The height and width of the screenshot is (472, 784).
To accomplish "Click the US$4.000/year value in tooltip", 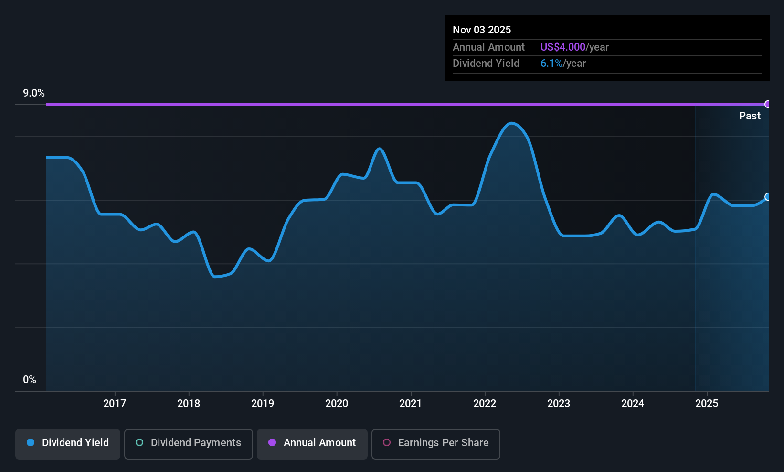I will point(575,47).
